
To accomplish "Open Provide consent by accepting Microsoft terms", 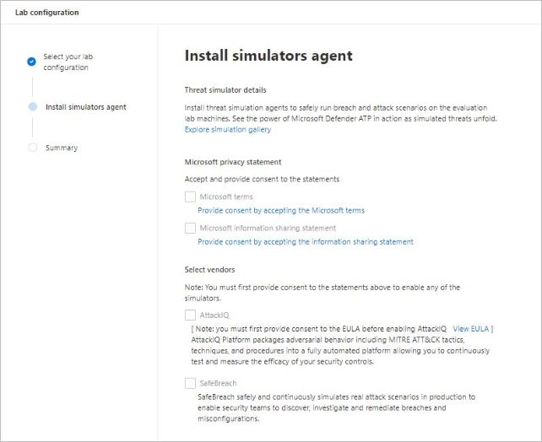I will pyautogui.click(x=281, y=210).
